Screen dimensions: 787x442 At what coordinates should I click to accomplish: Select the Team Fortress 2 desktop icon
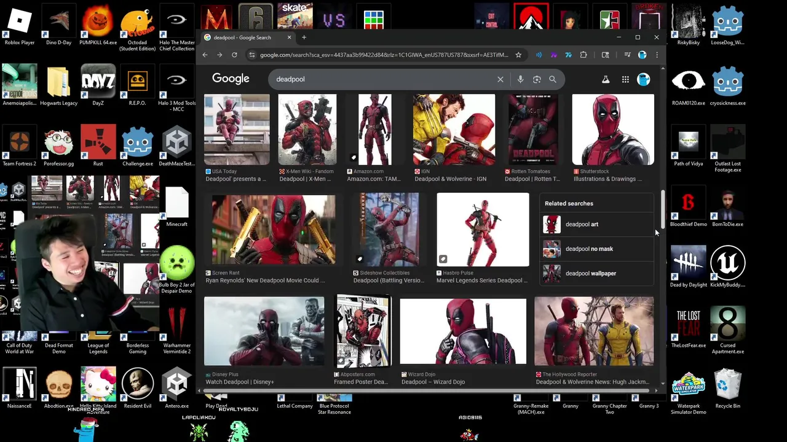(20, 147)
